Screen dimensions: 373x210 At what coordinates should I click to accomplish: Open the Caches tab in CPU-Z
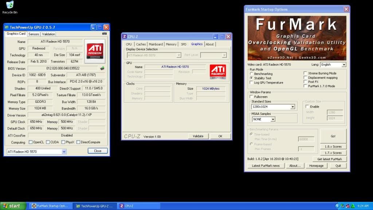click(141, 44)
